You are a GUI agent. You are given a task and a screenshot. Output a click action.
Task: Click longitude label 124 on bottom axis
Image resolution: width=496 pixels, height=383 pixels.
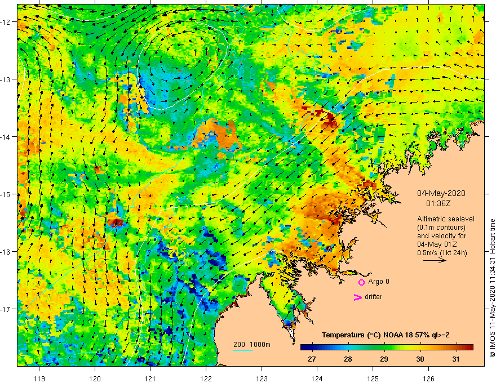click(x=317, y=378)
